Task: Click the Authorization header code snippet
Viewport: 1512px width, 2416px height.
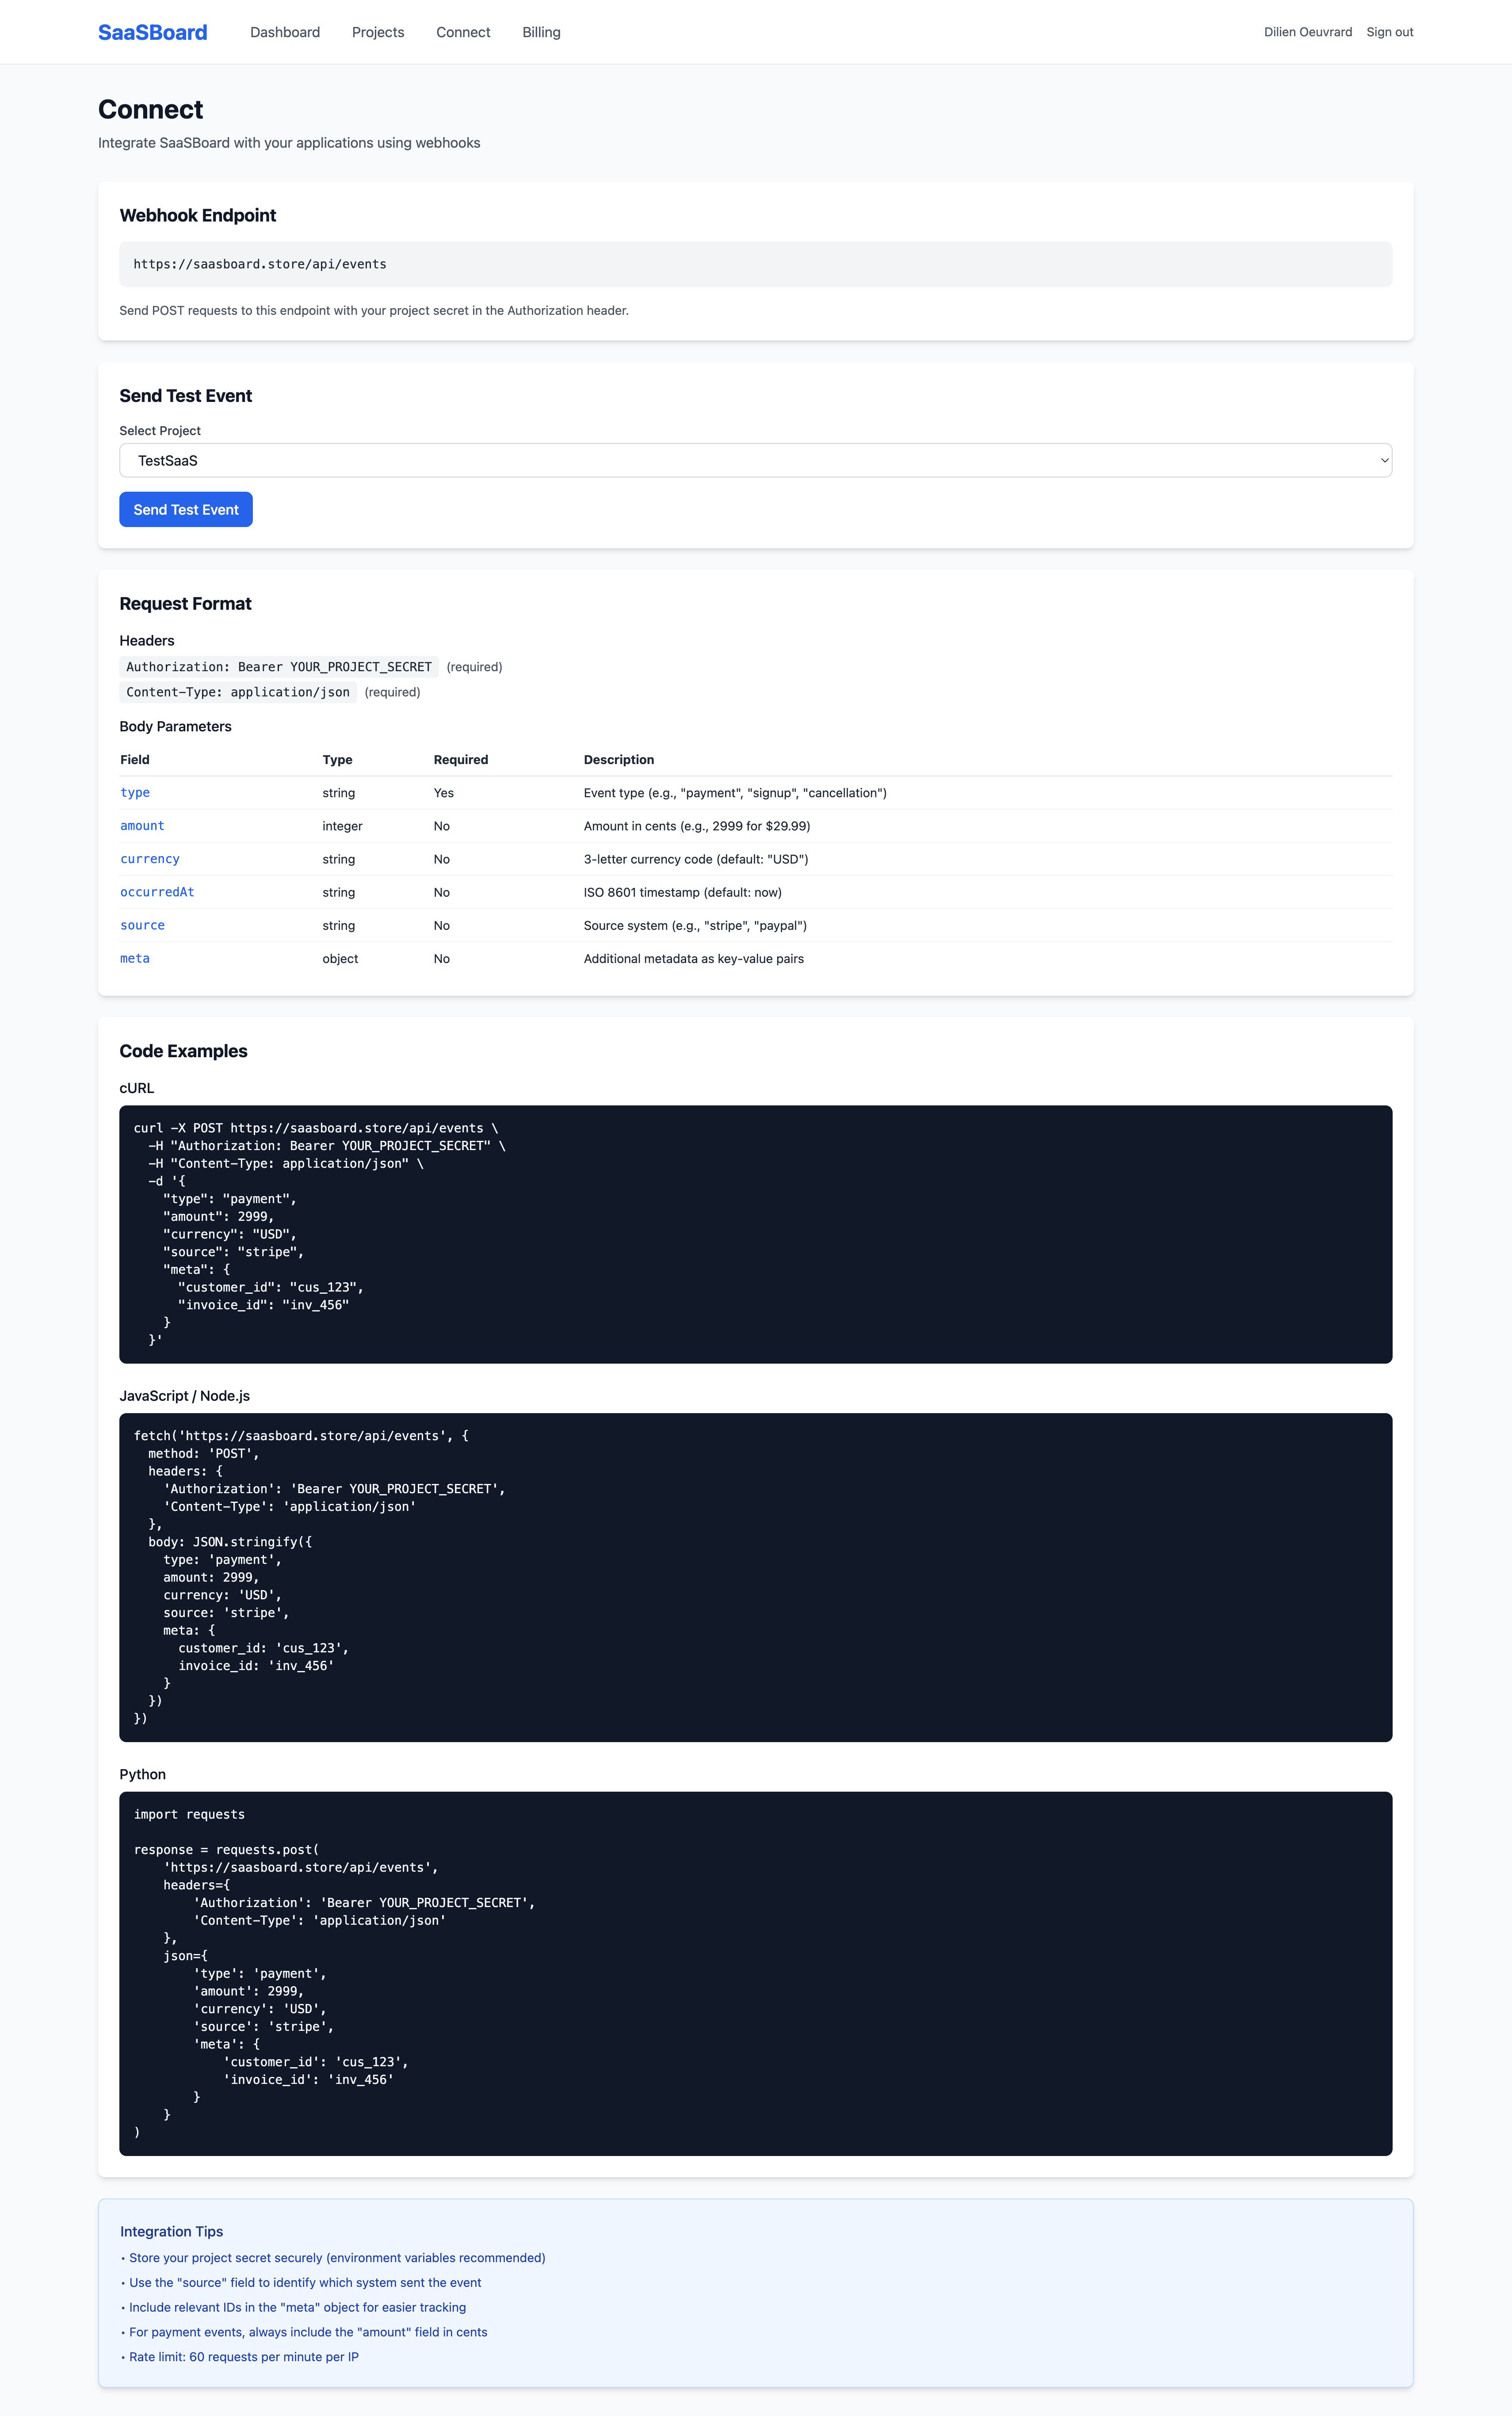Action: click(279, 666)
